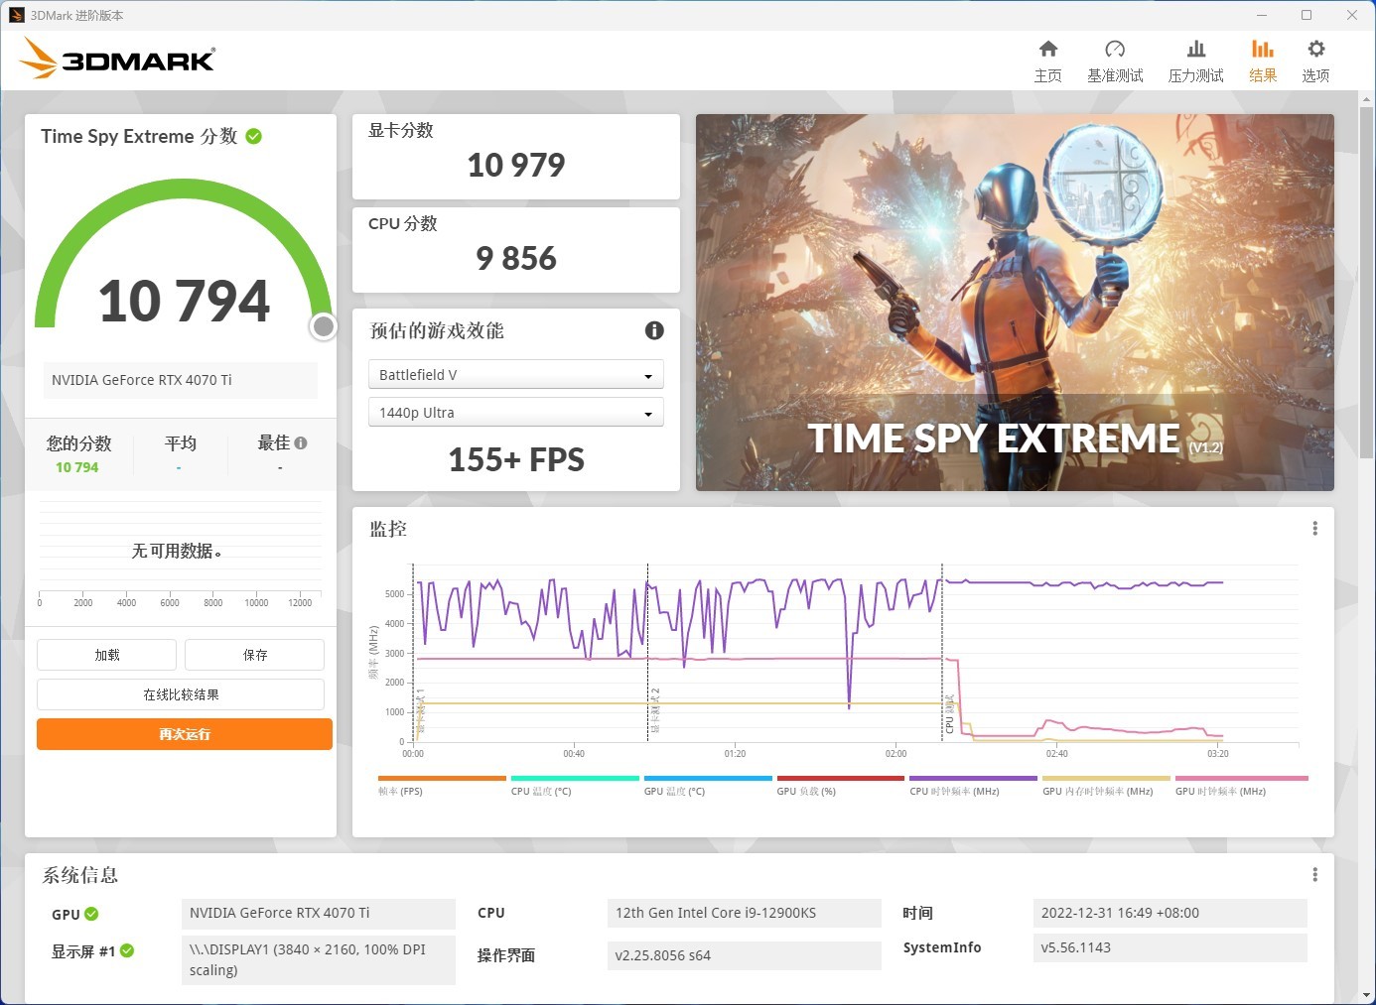
Task: Switch to the 结果 results view icon
Action: [x=1262, y=58]
